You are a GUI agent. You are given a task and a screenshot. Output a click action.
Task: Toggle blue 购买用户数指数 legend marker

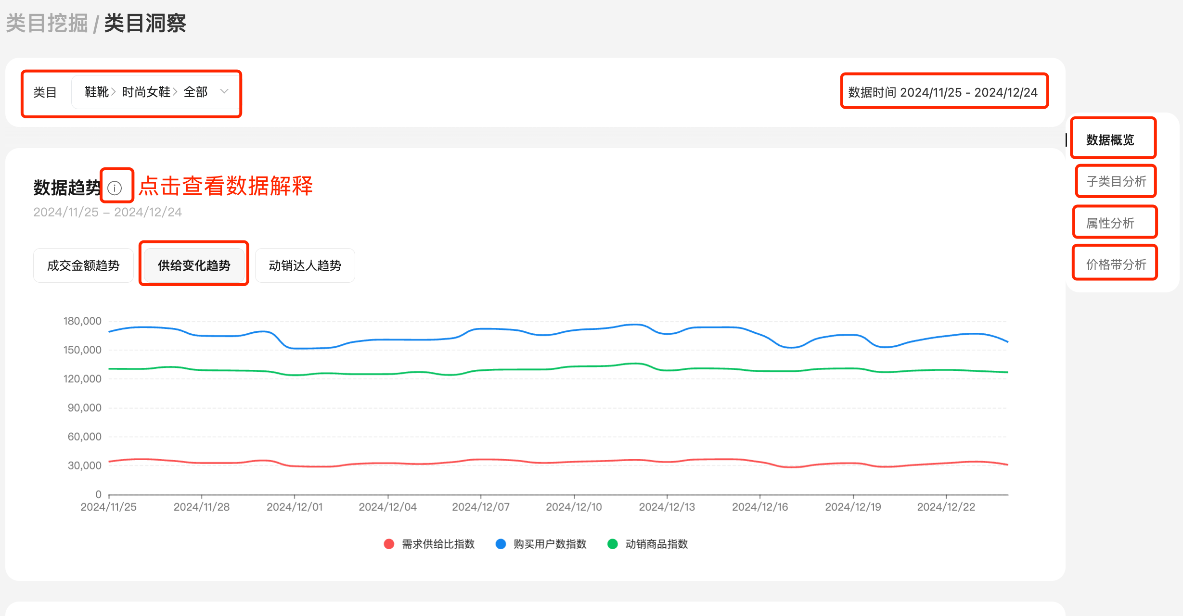(501, 544)
